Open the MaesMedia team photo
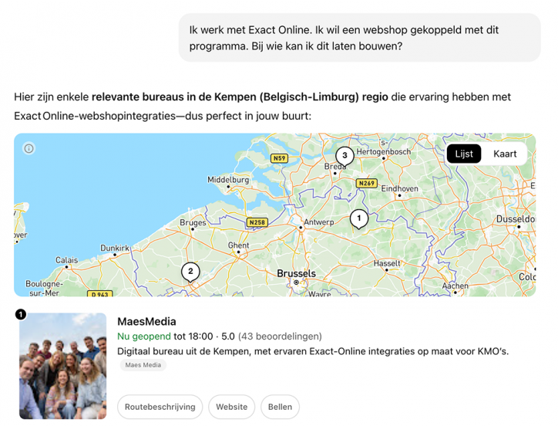 [x=62, y=366]
